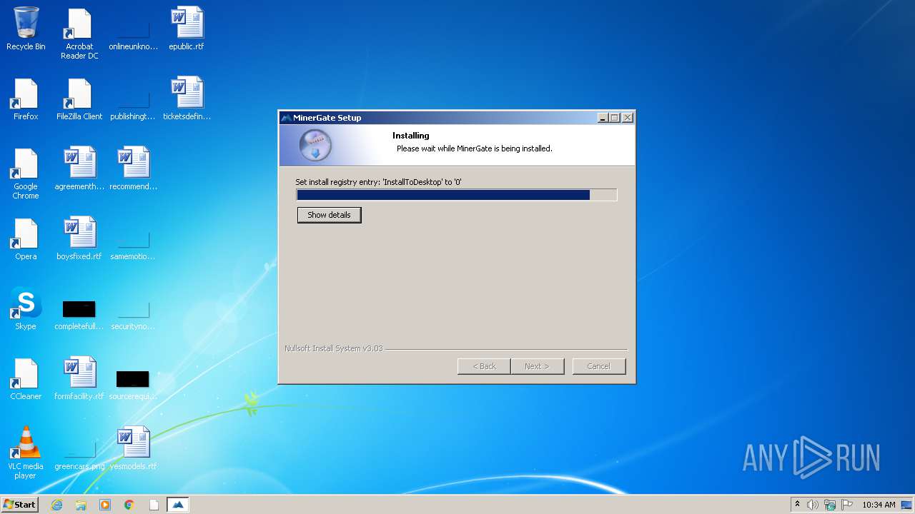Image resolution: width=915 pixels, height=514 pixels.
Task: Open the network tray icon
Action: pyautogui.click(x=830, y=505)
